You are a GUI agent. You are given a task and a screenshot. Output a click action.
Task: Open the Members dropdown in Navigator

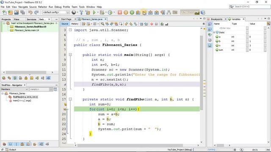pos(14,89)
